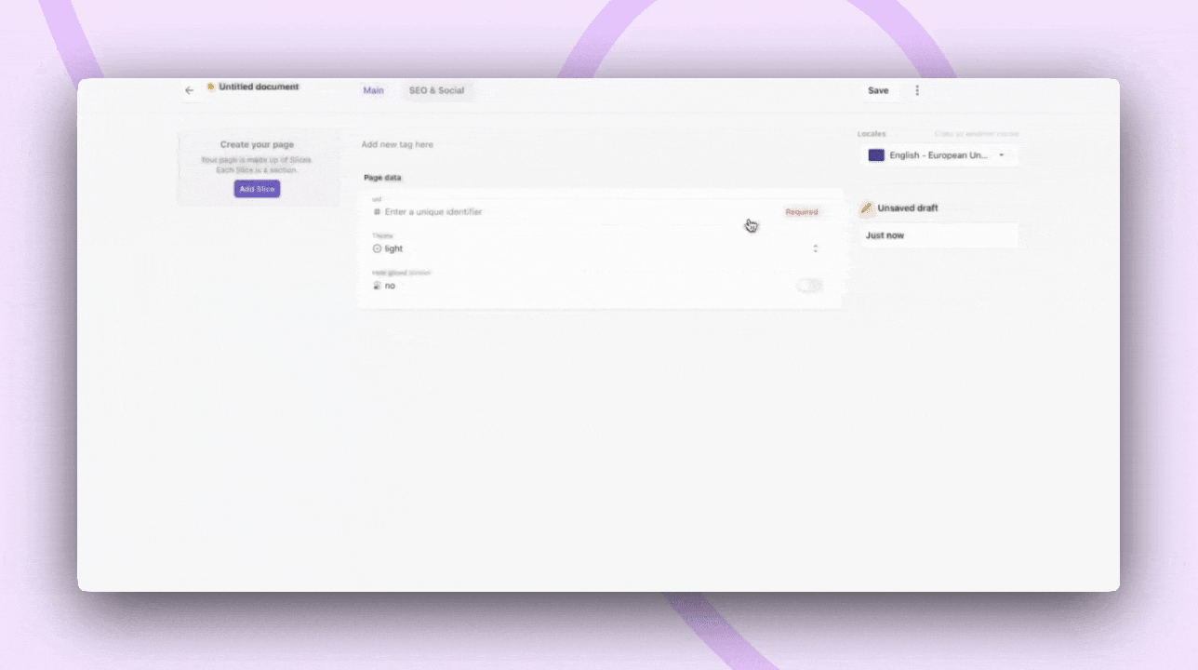Image resolution: width=1198 pixels, height=670 pixels.
Task: Click the pencil icon next to Unsaved draft
Action: 867,208
